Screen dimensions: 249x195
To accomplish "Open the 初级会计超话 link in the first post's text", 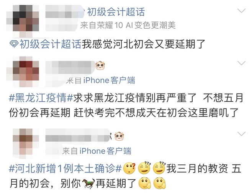I will pyautogui.click(x=50, y=44).
